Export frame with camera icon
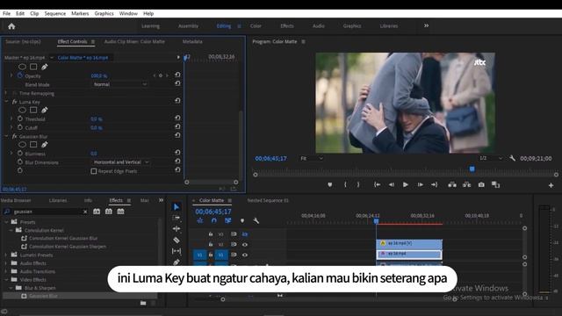This screenshot has height=316, width=562. coord(481,184)
